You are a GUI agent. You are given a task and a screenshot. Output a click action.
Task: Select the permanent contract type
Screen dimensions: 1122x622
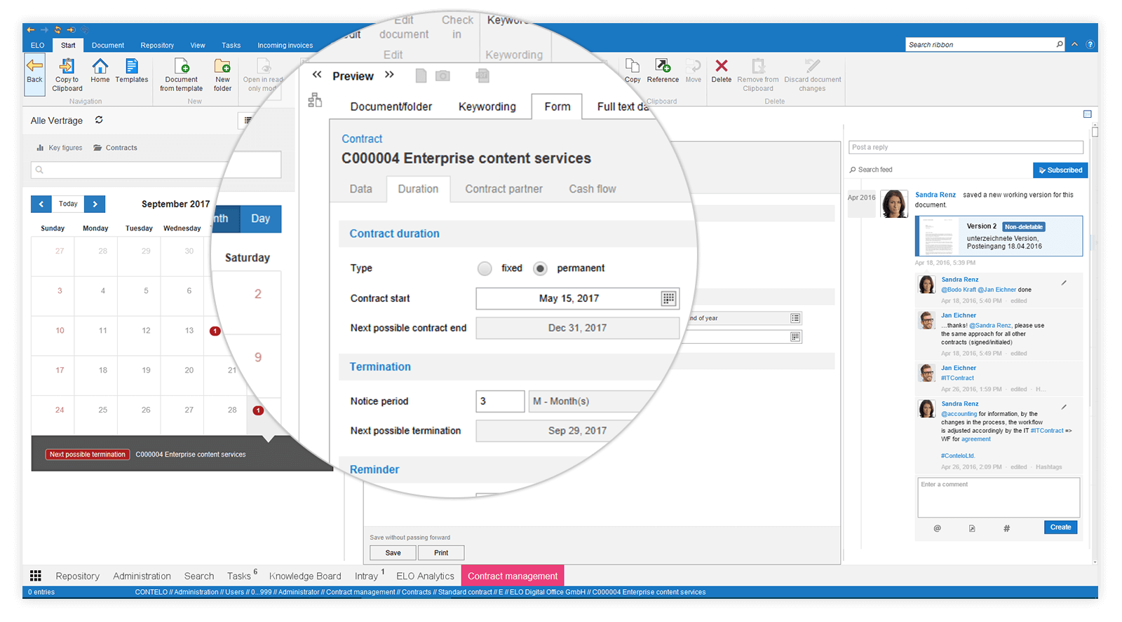pyautogui.click(x=540, y=268)
